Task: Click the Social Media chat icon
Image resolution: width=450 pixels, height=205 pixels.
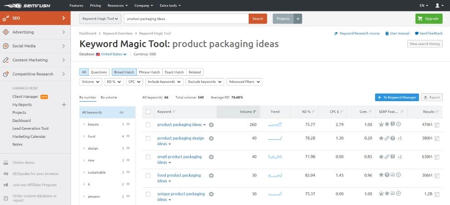Action: point(6,46)
